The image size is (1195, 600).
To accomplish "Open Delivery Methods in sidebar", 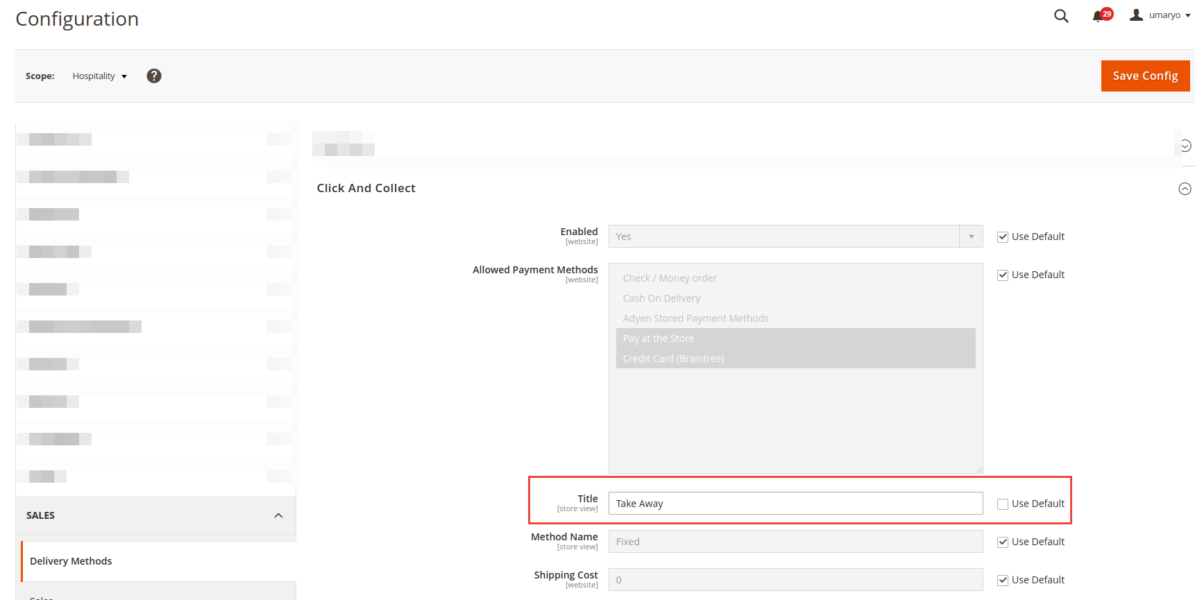I will coord(71,561).
